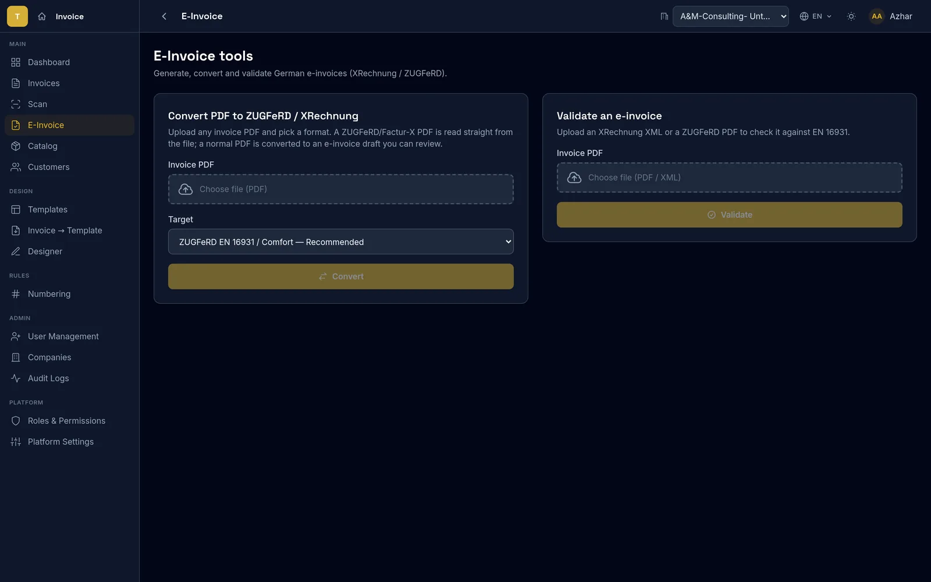Viewport: 931px width, 582px height.
Task: Click the Catalog box icon
Action: tap(16, 146)
